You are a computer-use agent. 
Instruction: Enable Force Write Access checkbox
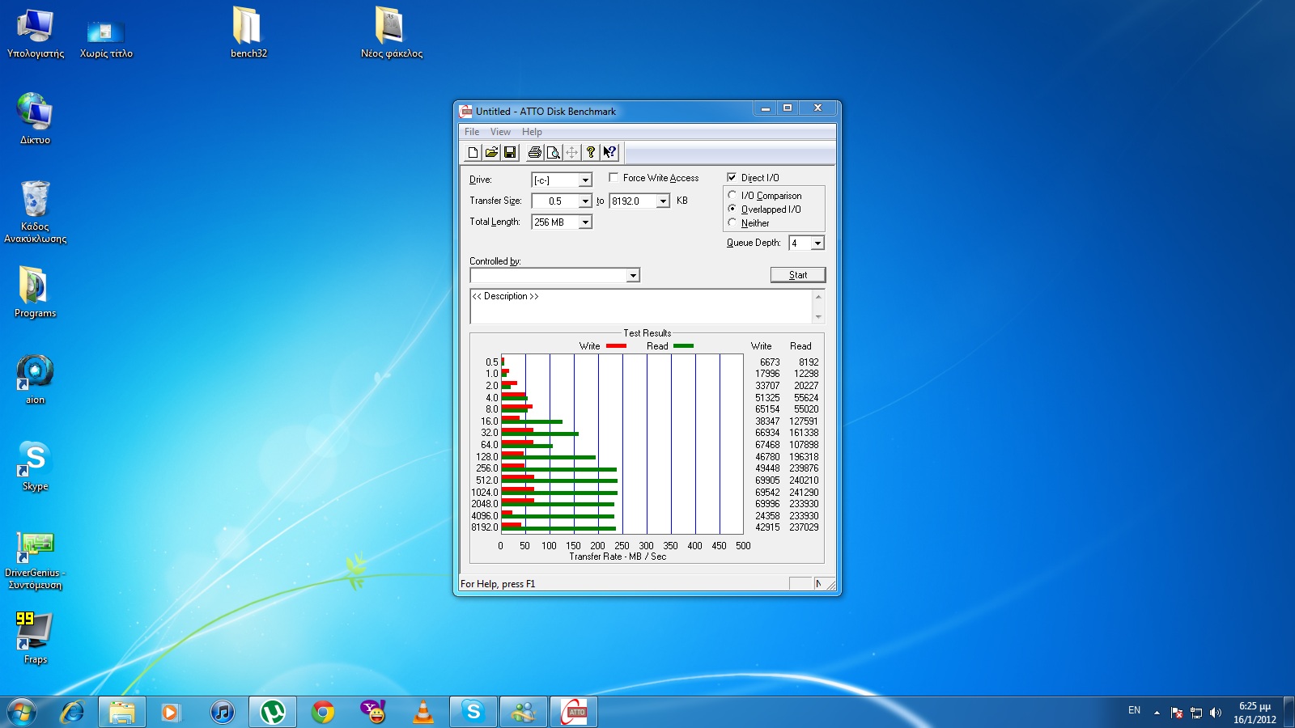(614, 177)
